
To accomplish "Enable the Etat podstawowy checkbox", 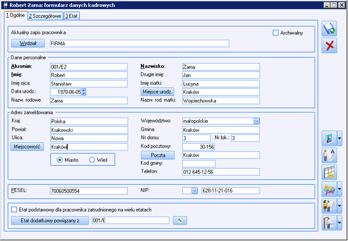I will click(14, 209).
